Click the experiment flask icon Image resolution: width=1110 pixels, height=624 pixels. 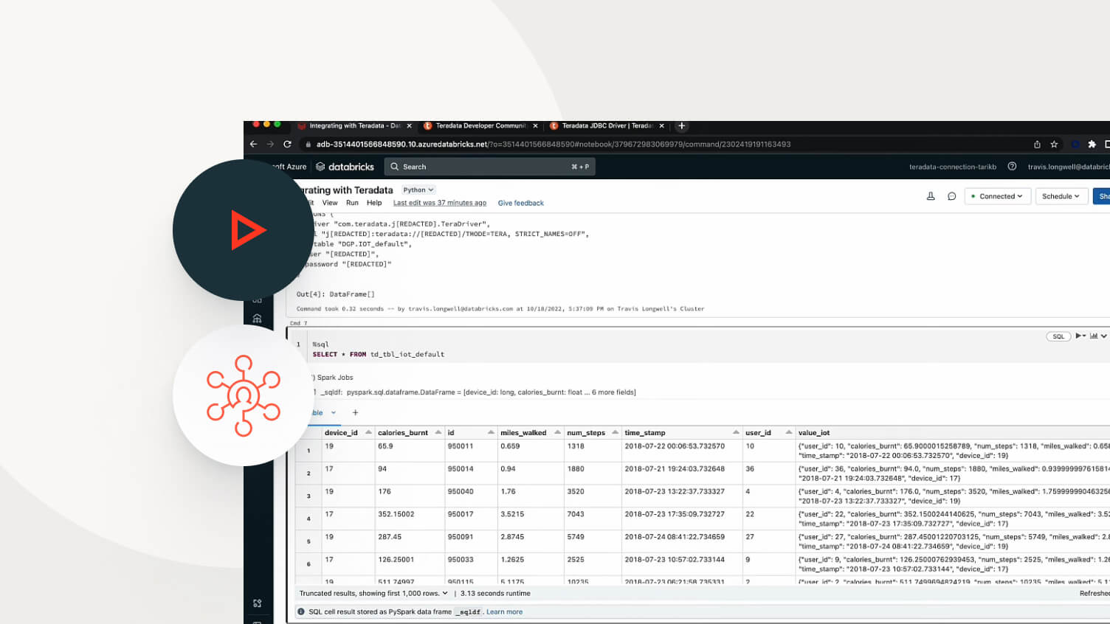coord(931,196)
